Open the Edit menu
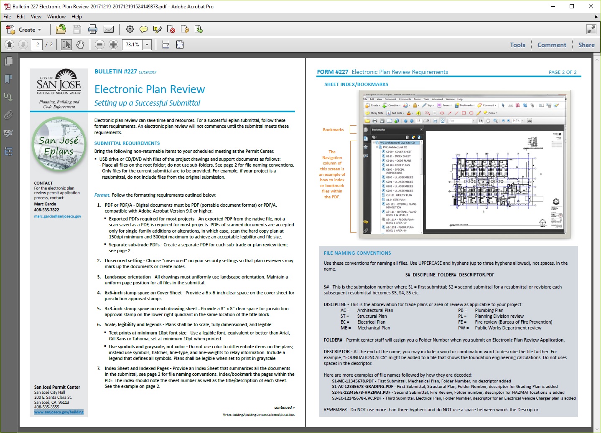The image size is (601, 433). click(21, 17)
